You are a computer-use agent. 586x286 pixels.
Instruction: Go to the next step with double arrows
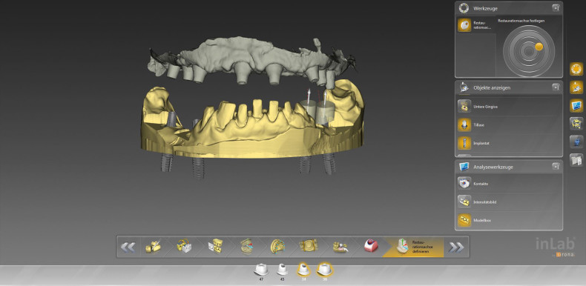tap(456, 247)
